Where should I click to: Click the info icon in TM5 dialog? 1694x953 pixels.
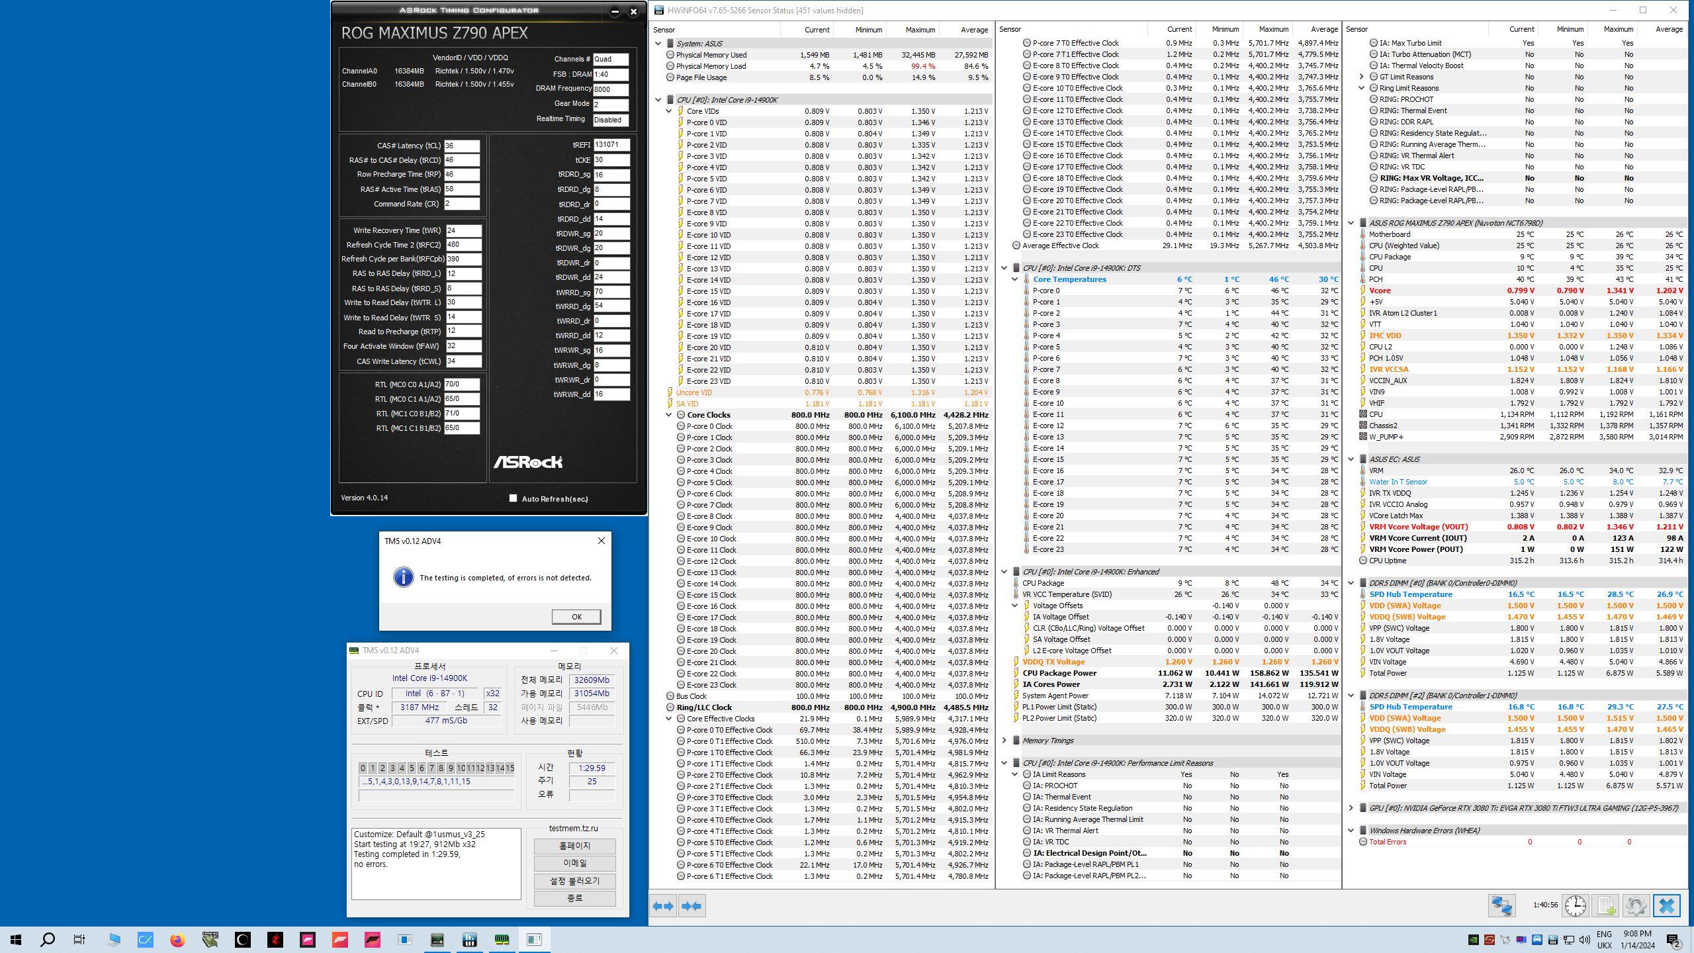(404, 577)
